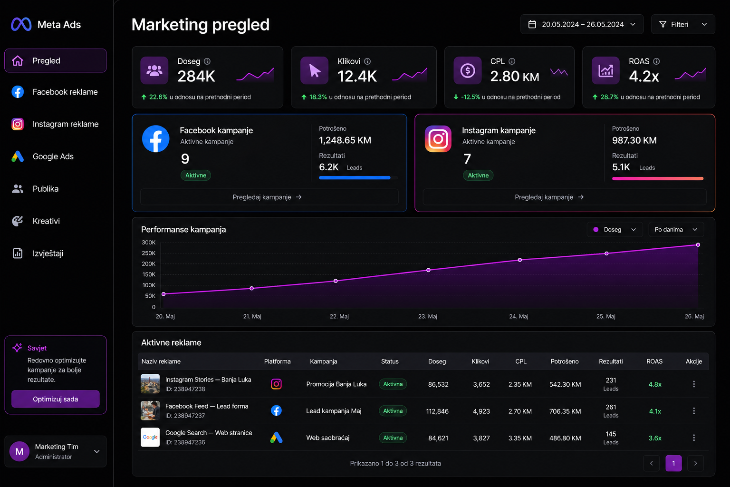The image size is (730, 487).
Task: Click Instagram platform icon in Instagram Stories row
Action: (x=276, y=384)
